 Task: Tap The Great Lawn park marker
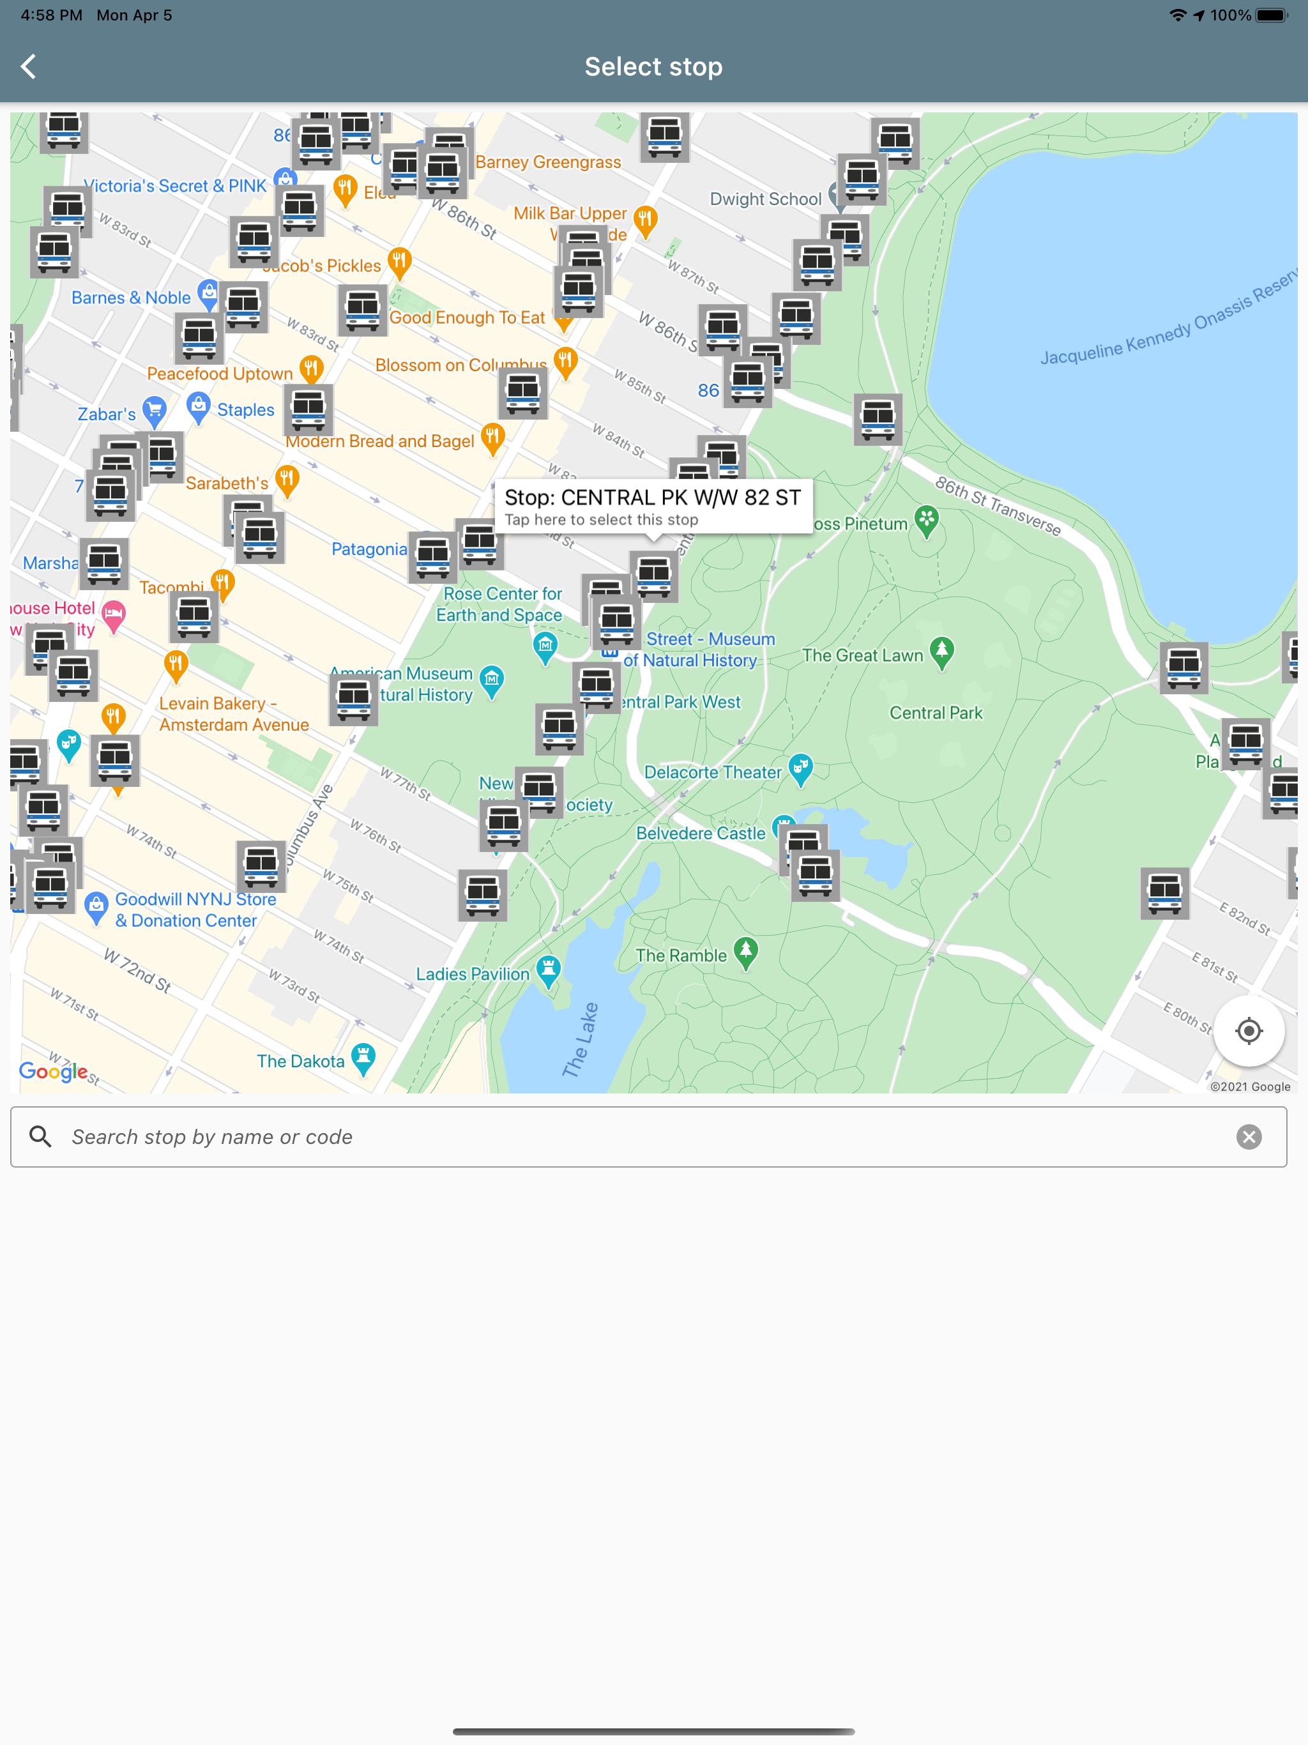[x=941, y=652]
